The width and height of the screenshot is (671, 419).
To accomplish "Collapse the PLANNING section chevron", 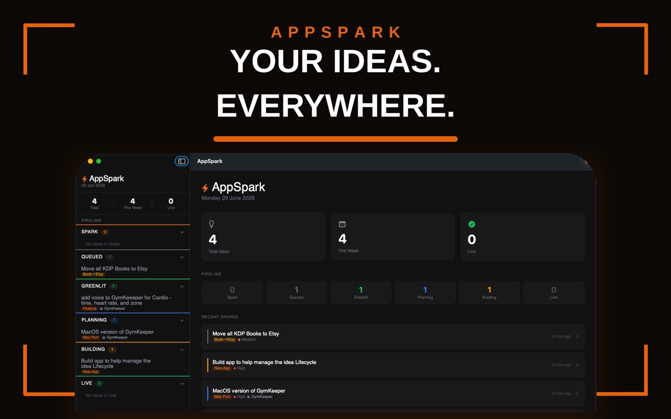I will [182, 321].
